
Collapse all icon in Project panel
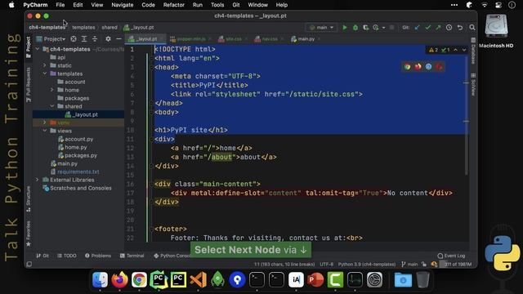point(95,39)
